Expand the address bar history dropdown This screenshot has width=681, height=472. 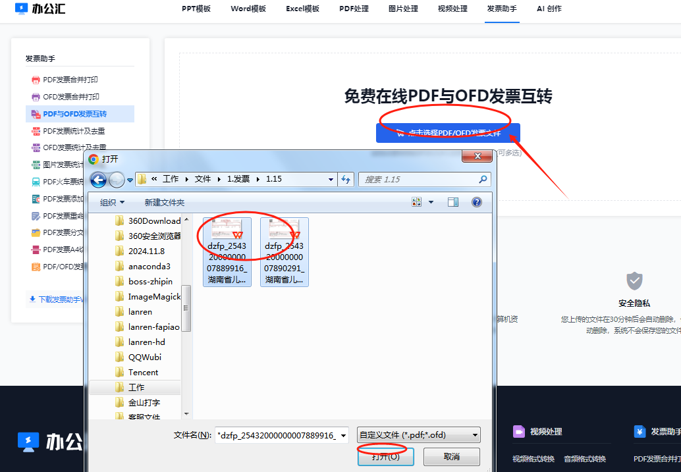pos(331,179)
